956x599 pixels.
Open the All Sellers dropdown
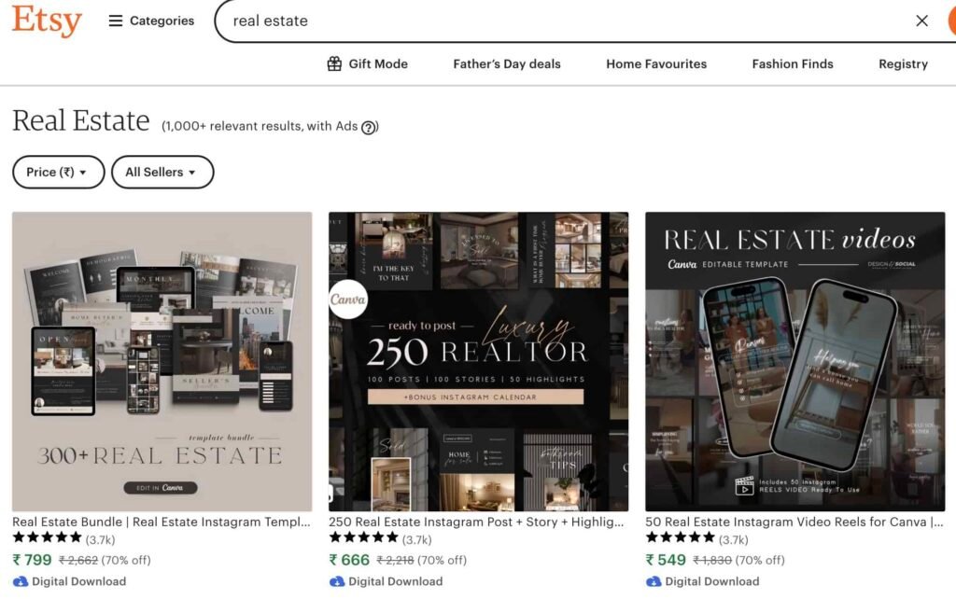[x=162, y=172]
